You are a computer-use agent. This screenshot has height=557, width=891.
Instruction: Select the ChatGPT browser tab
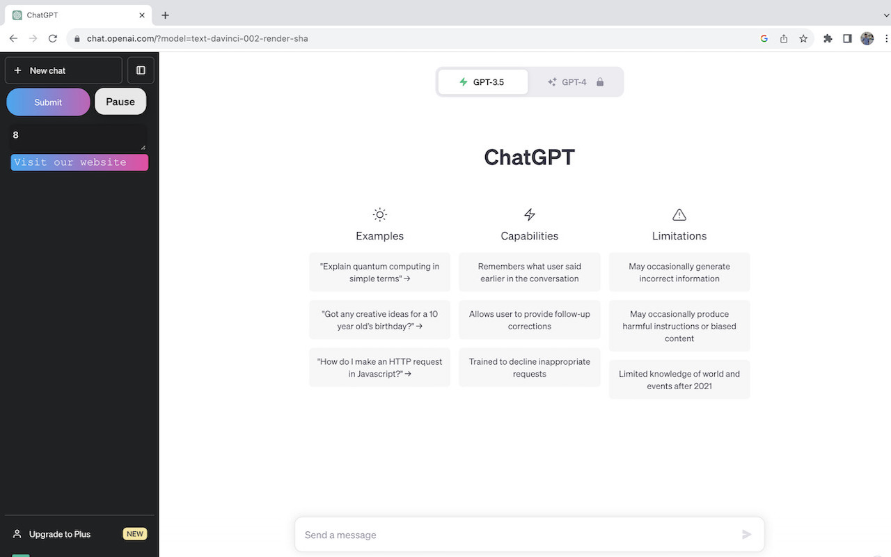click(77, 15)
